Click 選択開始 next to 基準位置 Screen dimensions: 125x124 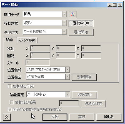(x=81, y=32)
